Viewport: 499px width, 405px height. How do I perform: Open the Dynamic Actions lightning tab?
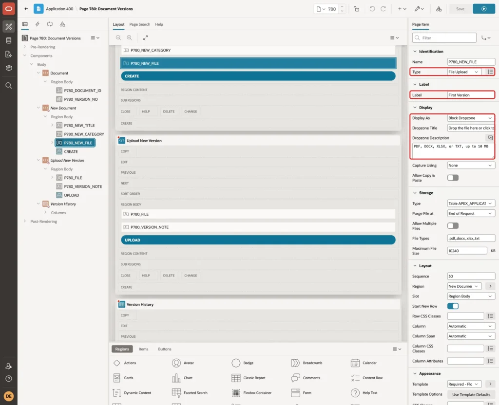(x=37, y=24)
